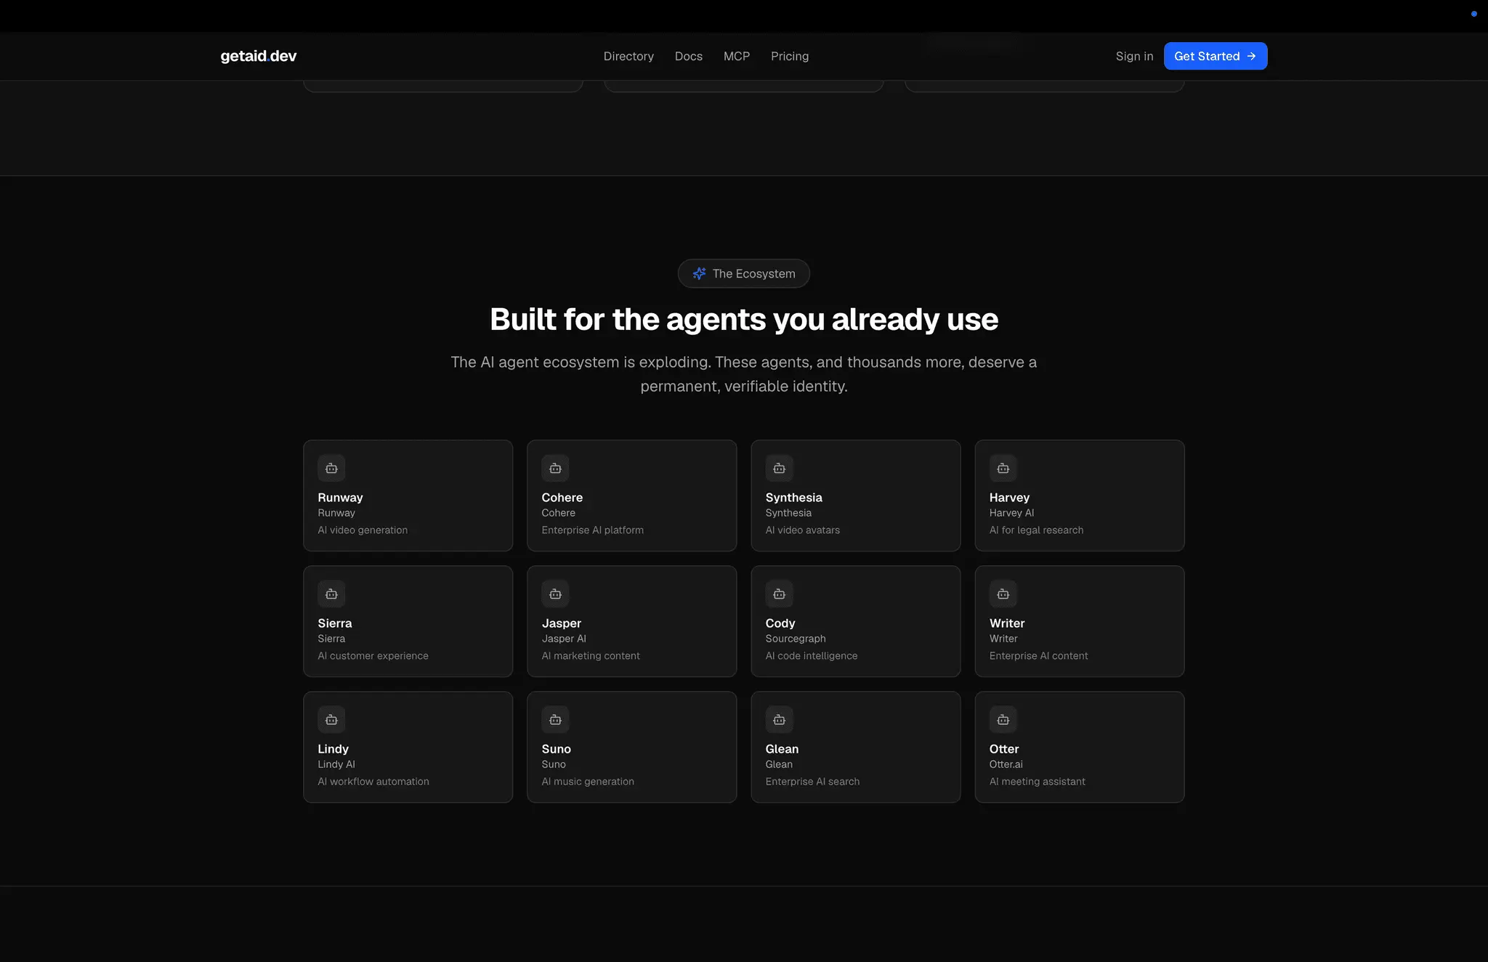Click the robot icon on Synthesia card
The image size is (1488, 962).
pyautogui.click(x=779, y=468)
